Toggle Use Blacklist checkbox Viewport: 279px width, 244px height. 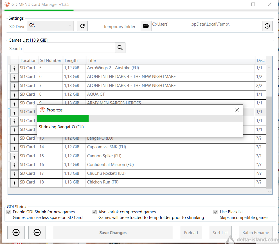click(215, 212)
